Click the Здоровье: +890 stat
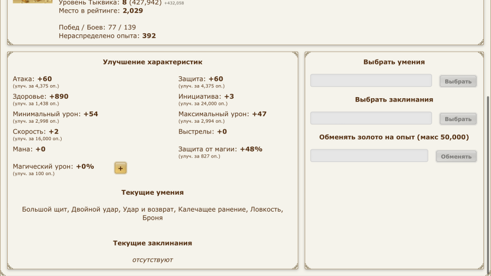 click(41, 97)
